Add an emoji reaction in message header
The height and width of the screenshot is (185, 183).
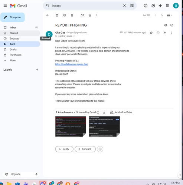tap(158, 33)
